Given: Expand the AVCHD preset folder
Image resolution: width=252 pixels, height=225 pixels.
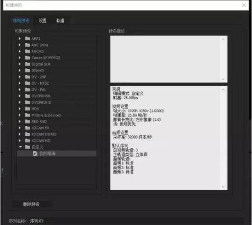Looking at the screenshot, I should tap(19, 51).
